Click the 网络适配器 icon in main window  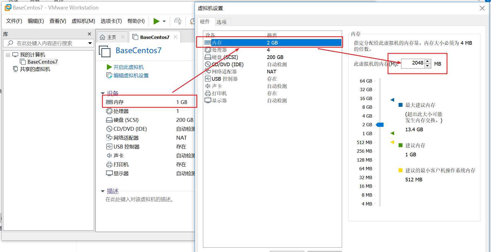[x=109, y=138]
